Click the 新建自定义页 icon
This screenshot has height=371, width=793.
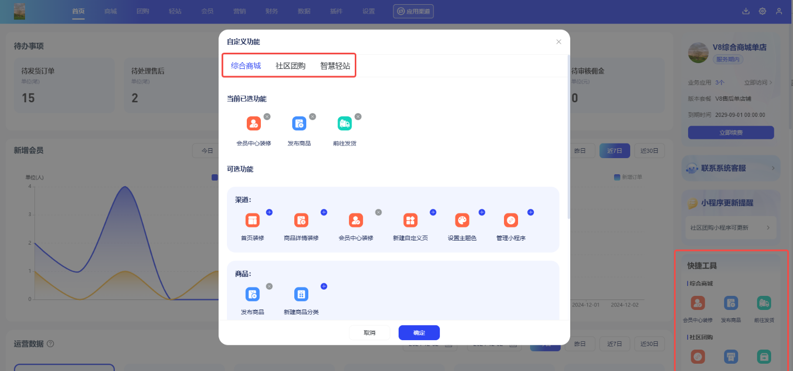(410, 220)
